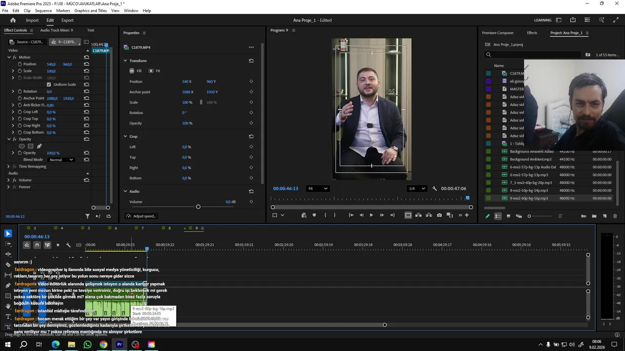625x351 pixels.
Task: Toggle safe margins button in Program monitor
Action: pyautogui.click(x=408, y=215)
